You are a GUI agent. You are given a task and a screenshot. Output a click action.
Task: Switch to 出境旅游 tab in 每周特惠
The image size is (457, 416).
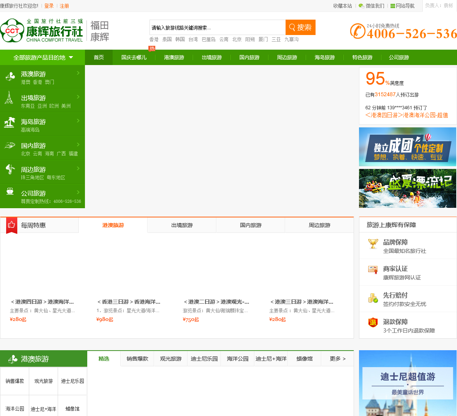coord(182,225)
